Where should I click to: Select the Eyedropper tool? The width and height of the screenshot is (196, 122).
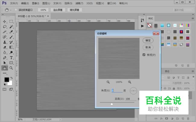click(x=11, y=32)
